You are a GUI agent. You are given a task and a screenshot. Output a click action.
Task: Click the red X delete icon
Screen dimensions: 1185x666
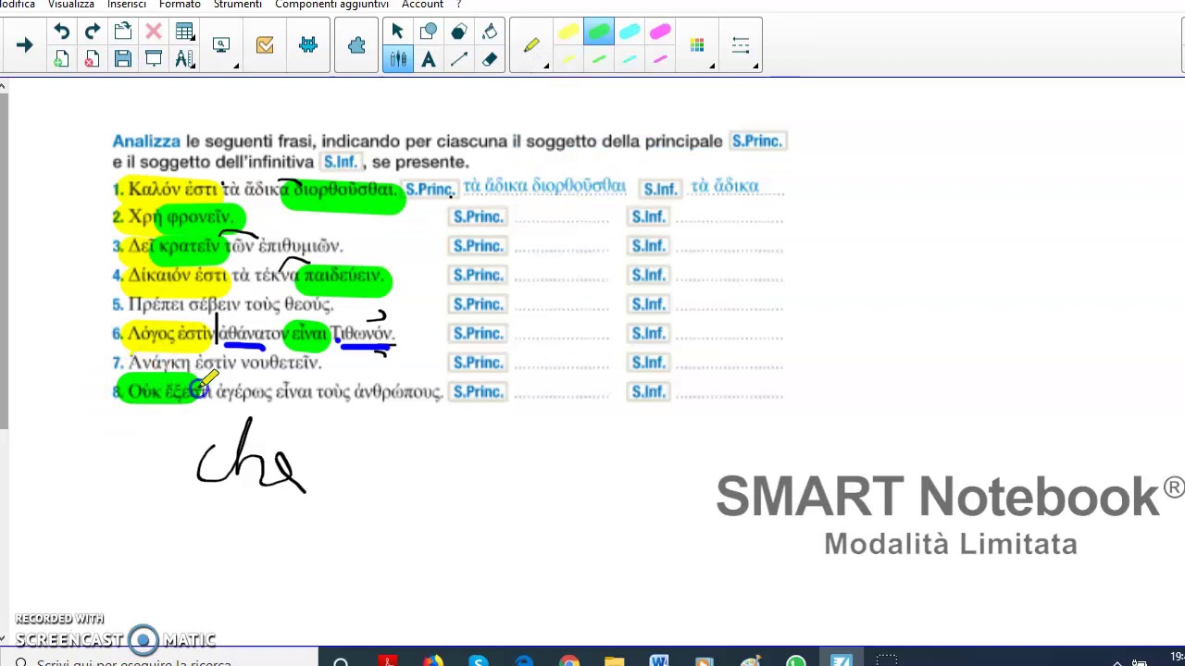coord(154,32)
